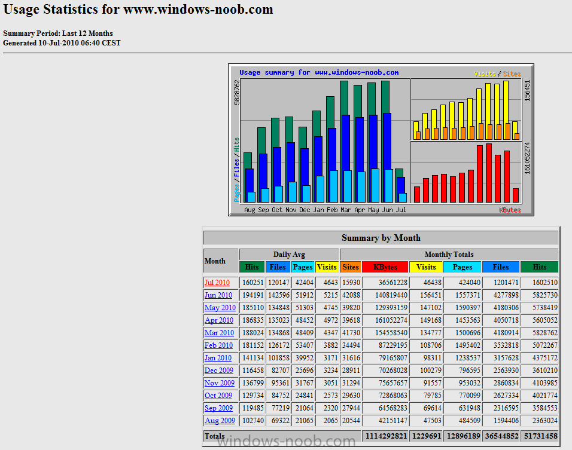Open the Mar 2010 report link
Screen dimensions: 572x450
click(219, 333)
